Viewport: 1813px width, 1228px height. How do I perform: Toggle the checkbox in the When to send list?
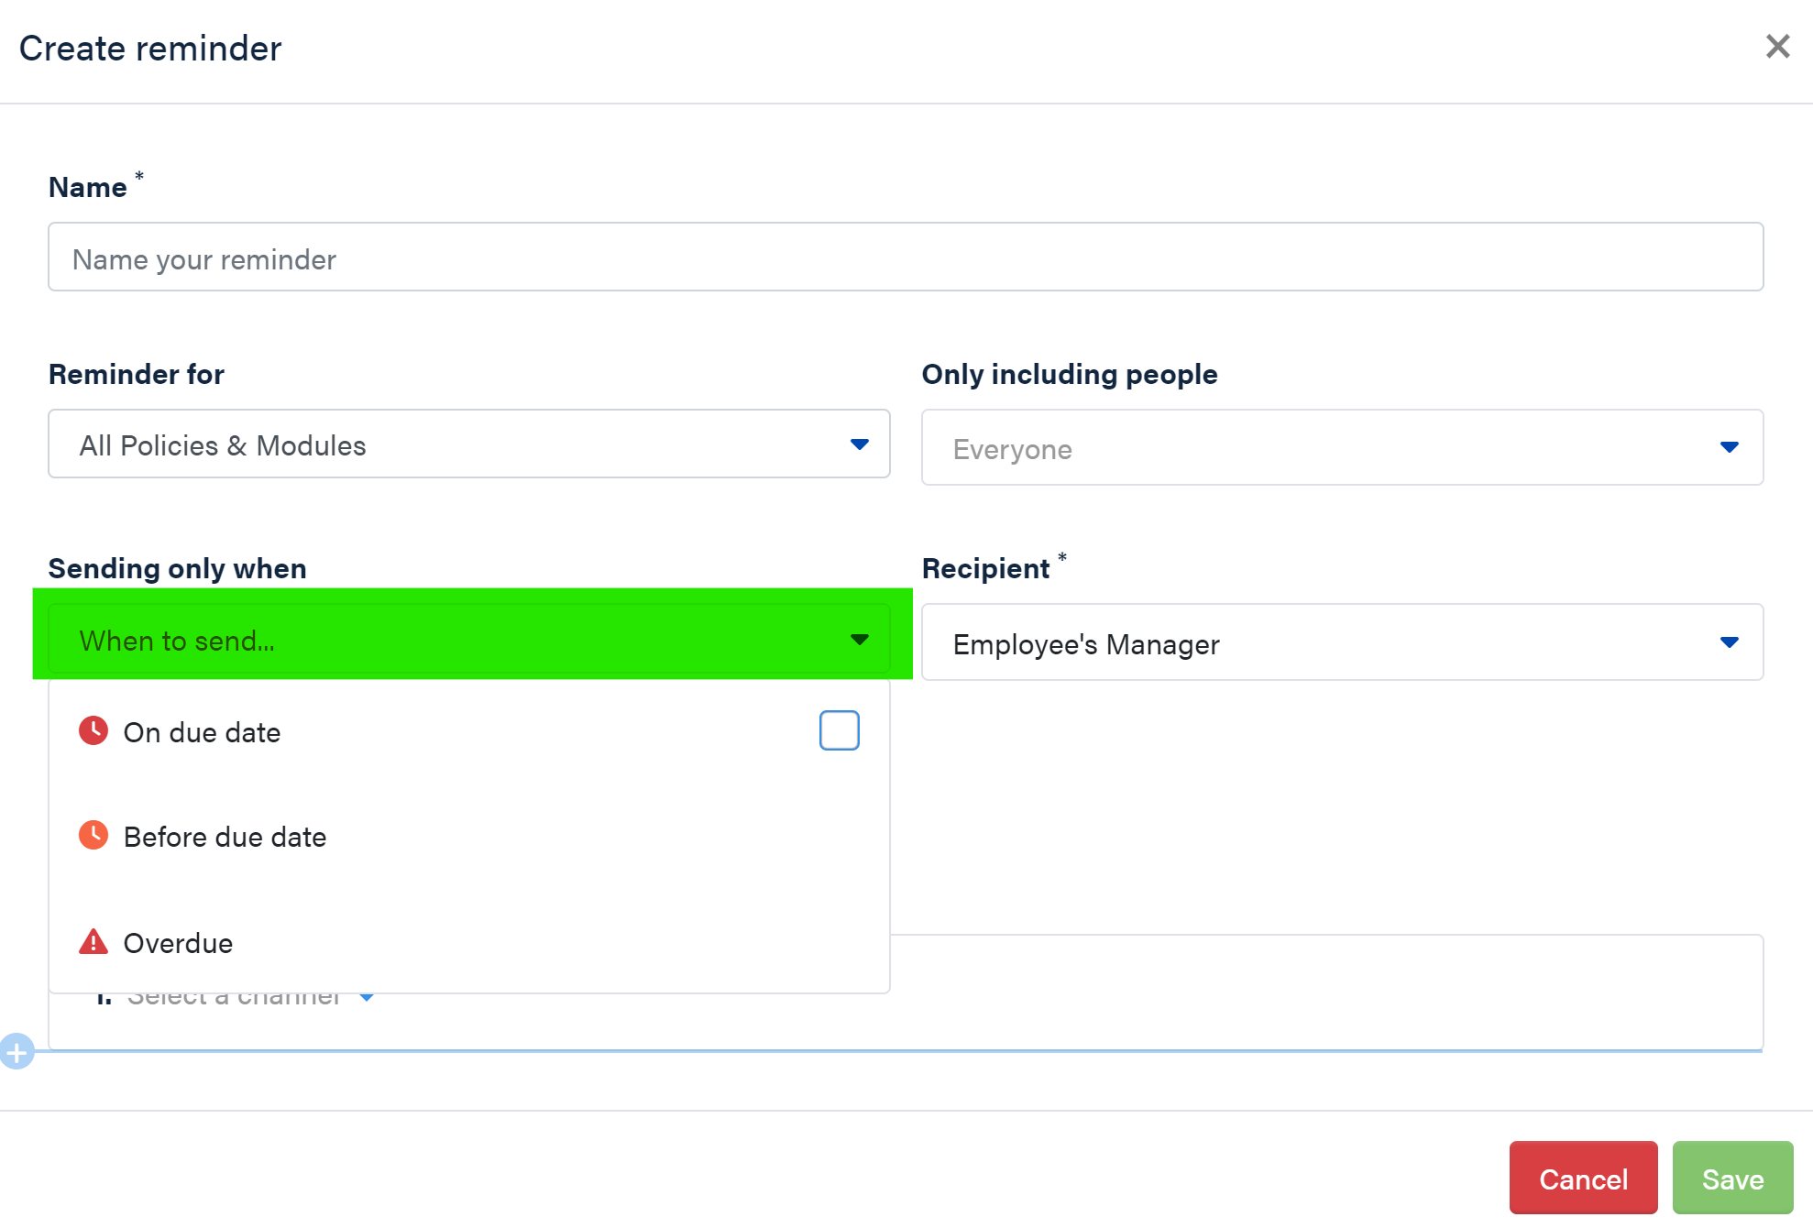click(837, 729)
